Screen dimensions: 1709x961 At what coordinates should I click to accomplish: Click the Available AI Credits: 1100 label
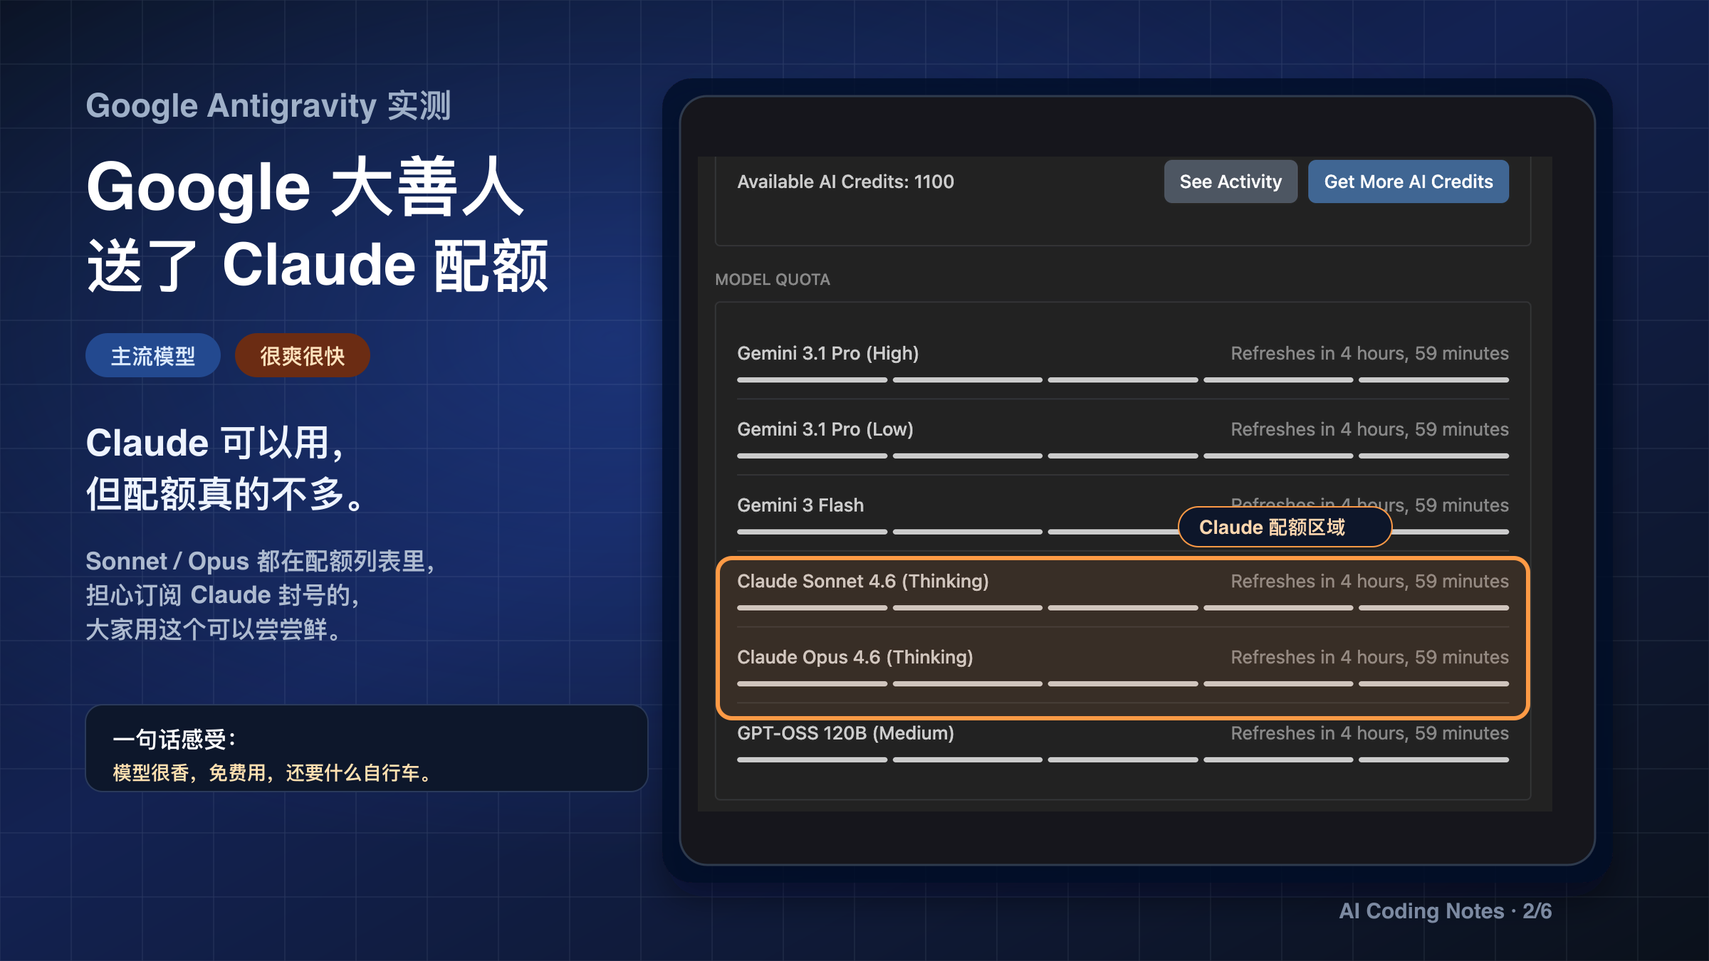[845, 182]
